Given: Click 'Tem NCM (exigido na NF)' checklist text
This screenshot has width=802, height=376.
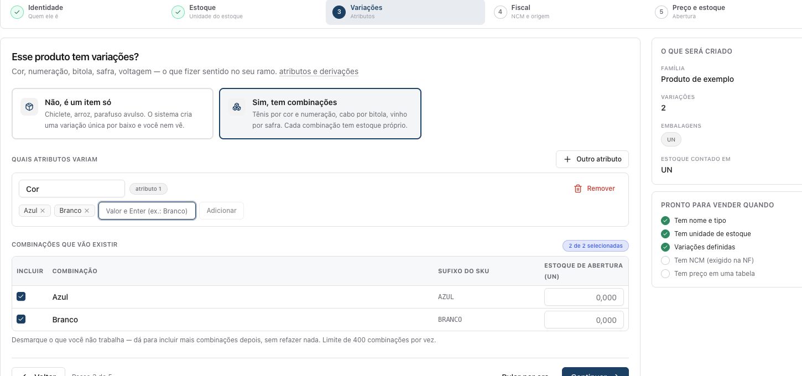Looking at the screenshot, I should pyautogui.click(x=714, y=260).
